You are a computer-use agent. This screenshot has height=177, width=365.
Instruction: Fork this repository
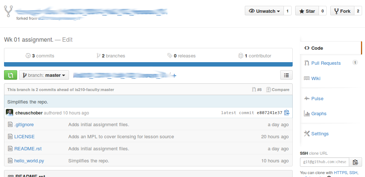point(342,11)
